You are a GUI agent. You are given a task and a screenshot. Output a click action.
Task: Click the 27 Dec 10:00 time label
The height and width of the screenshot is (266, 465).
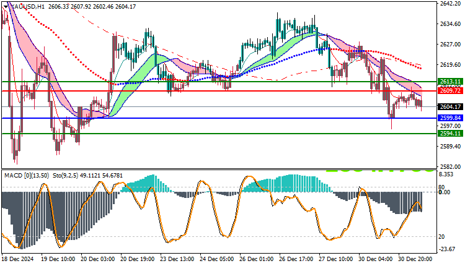point(336,259)
